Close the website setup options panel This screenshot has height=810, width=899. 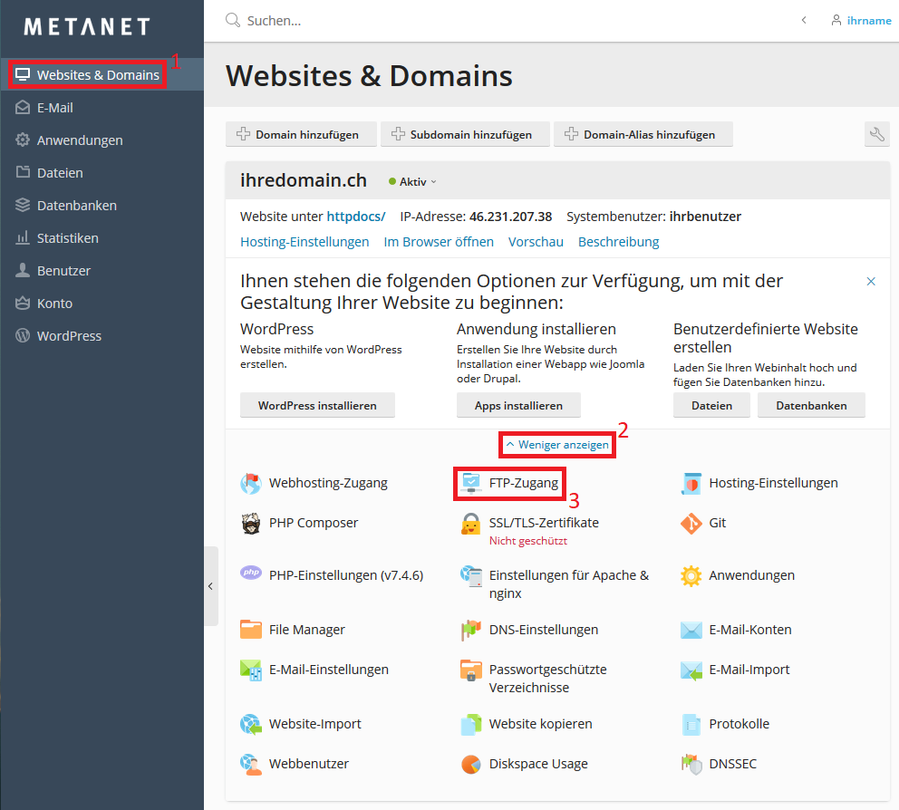(x=871, y=282)
